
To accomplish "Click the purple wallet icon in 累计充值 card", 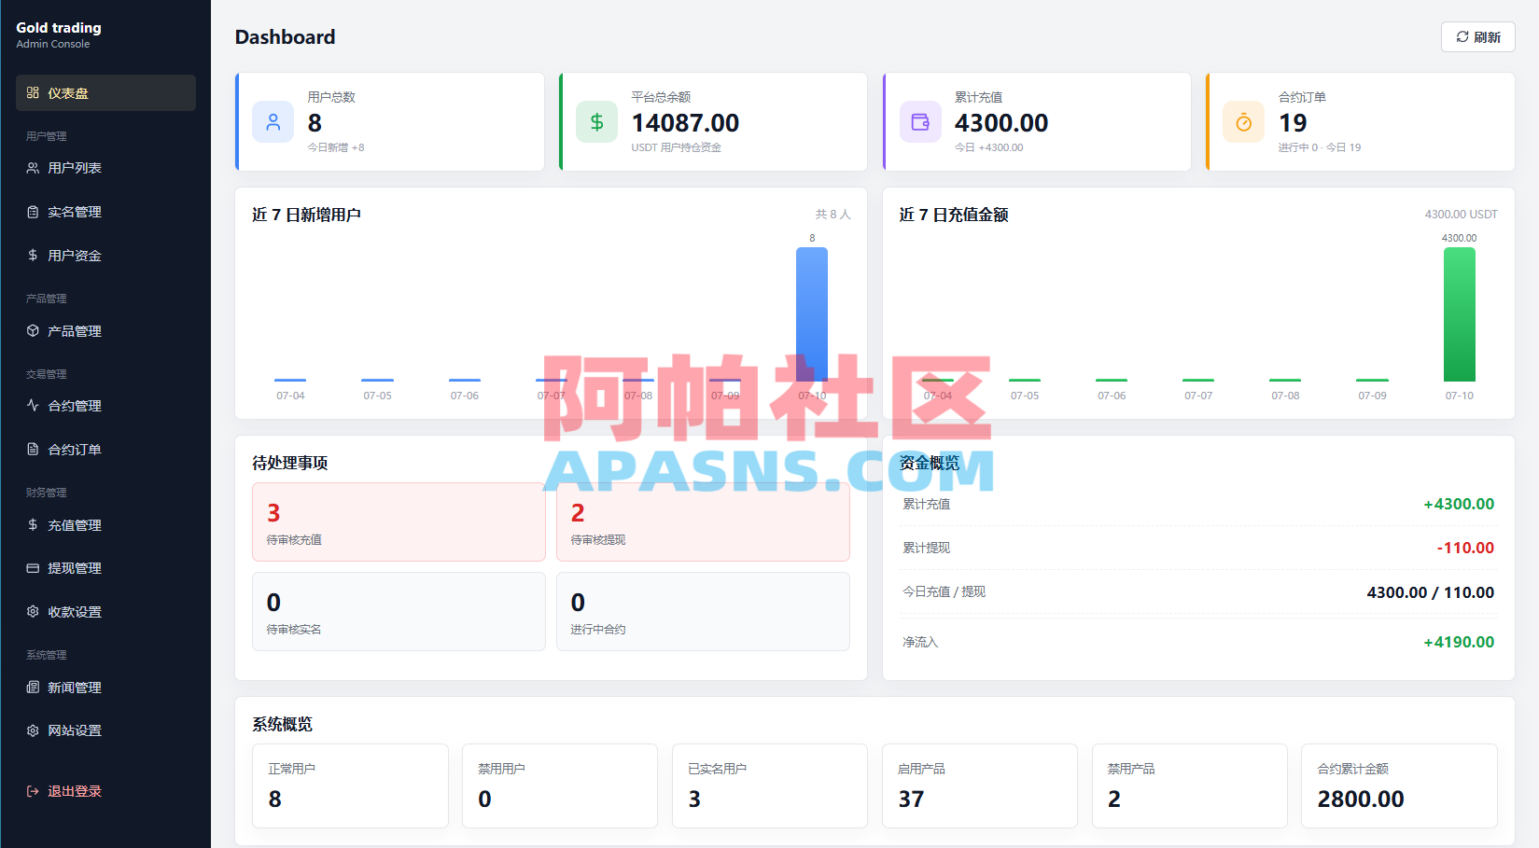I will (920, 122).
